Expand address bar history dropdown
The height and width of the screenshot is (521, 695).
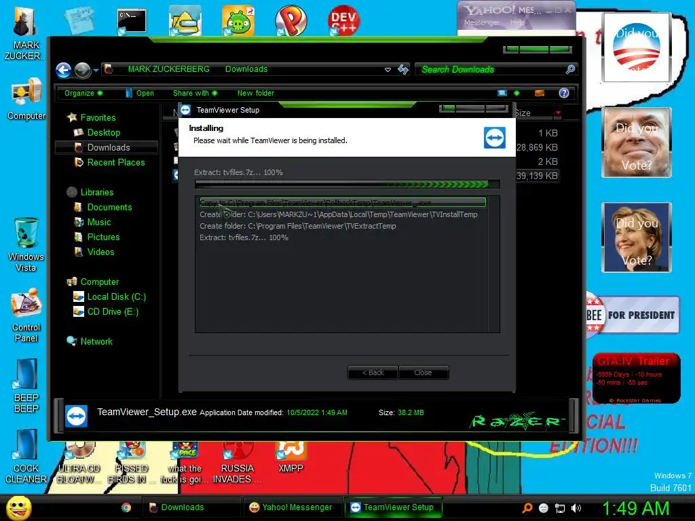[x=388, y=70]
